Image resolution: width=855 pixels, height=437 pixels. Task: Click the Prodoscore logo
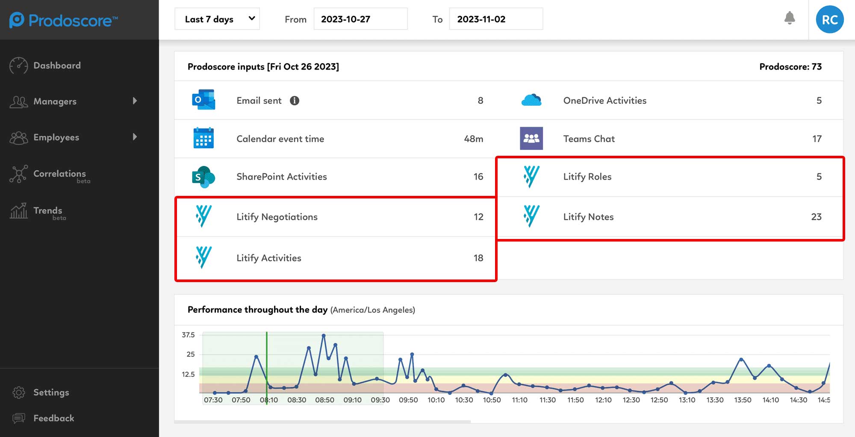[63, 20]
